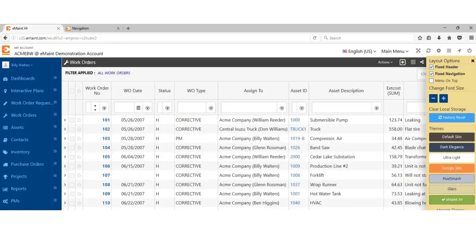Click the refresh icon beside Main Menu
The image size is (476, 238).
(428, 51)
